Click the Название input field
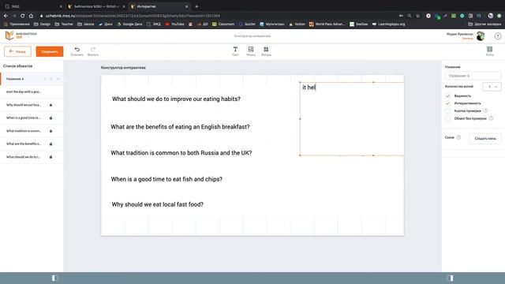Image resolution: width=505 pixels, height=284 pixels. tap(473, 76)
